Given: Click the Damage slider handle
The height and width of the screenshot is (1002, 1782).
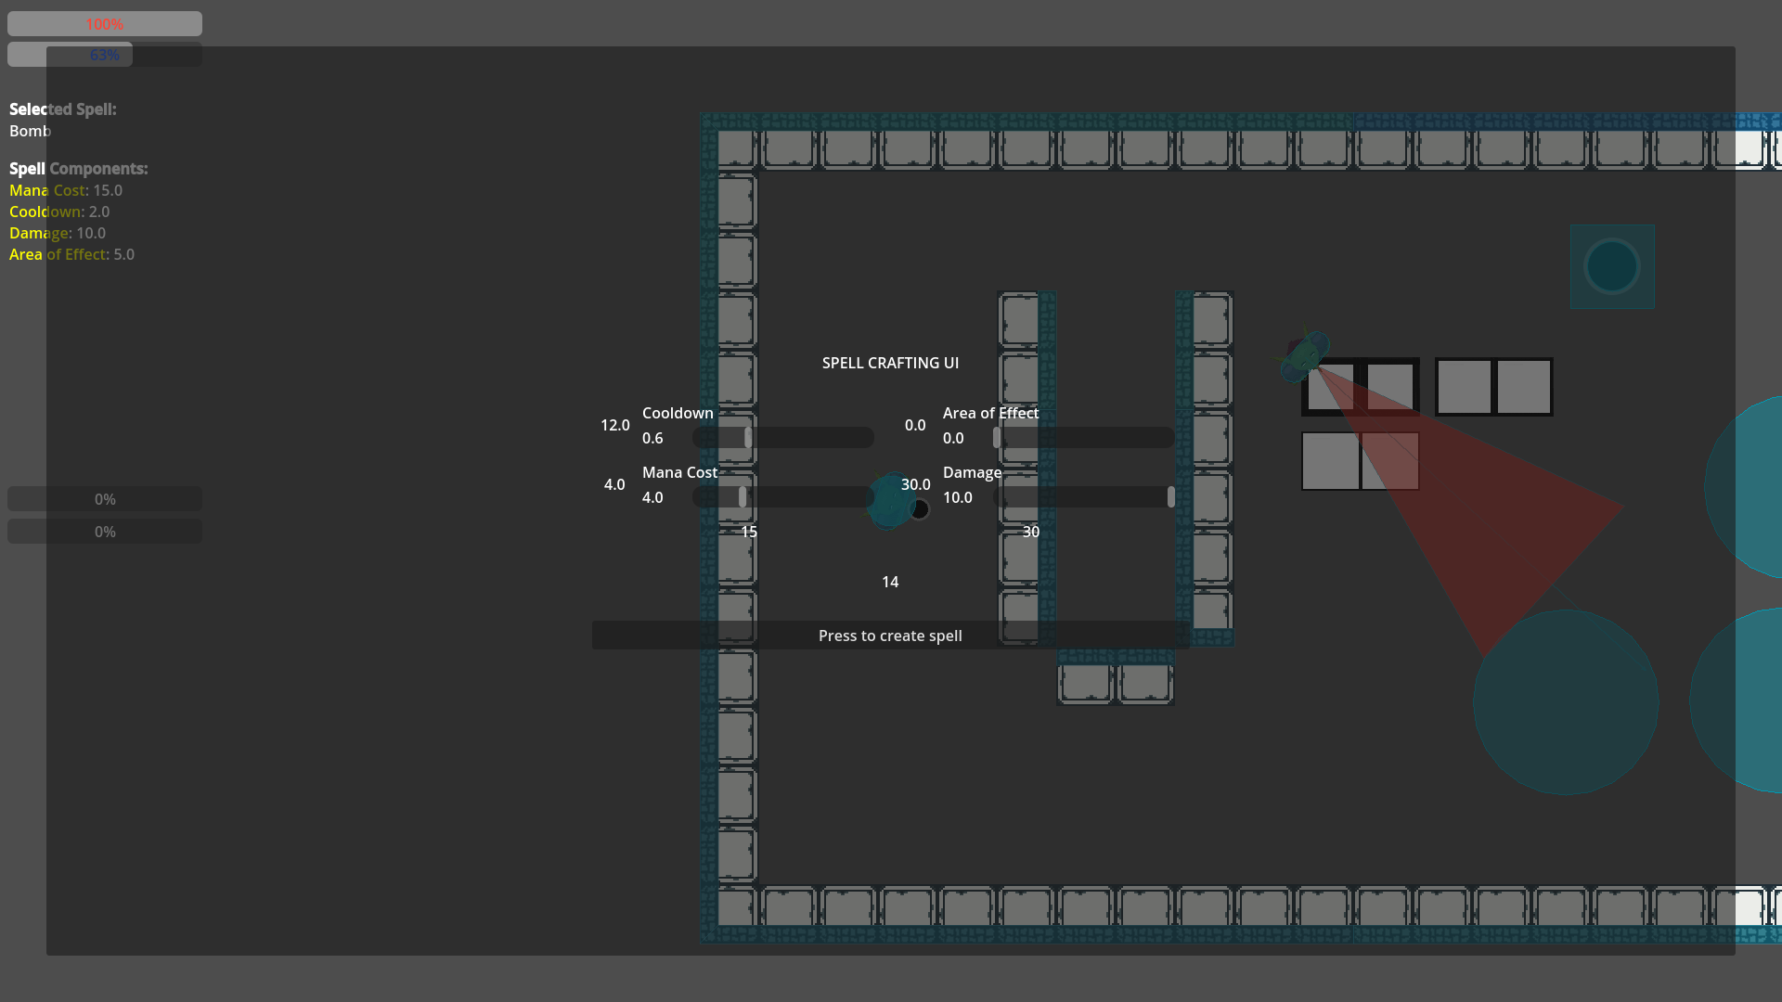Looking at the screenshot, I should (1171, 496).
